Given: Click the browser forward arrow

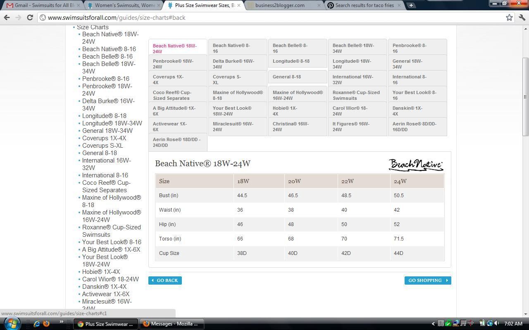Looking at the screenshot, I should 18,17.
